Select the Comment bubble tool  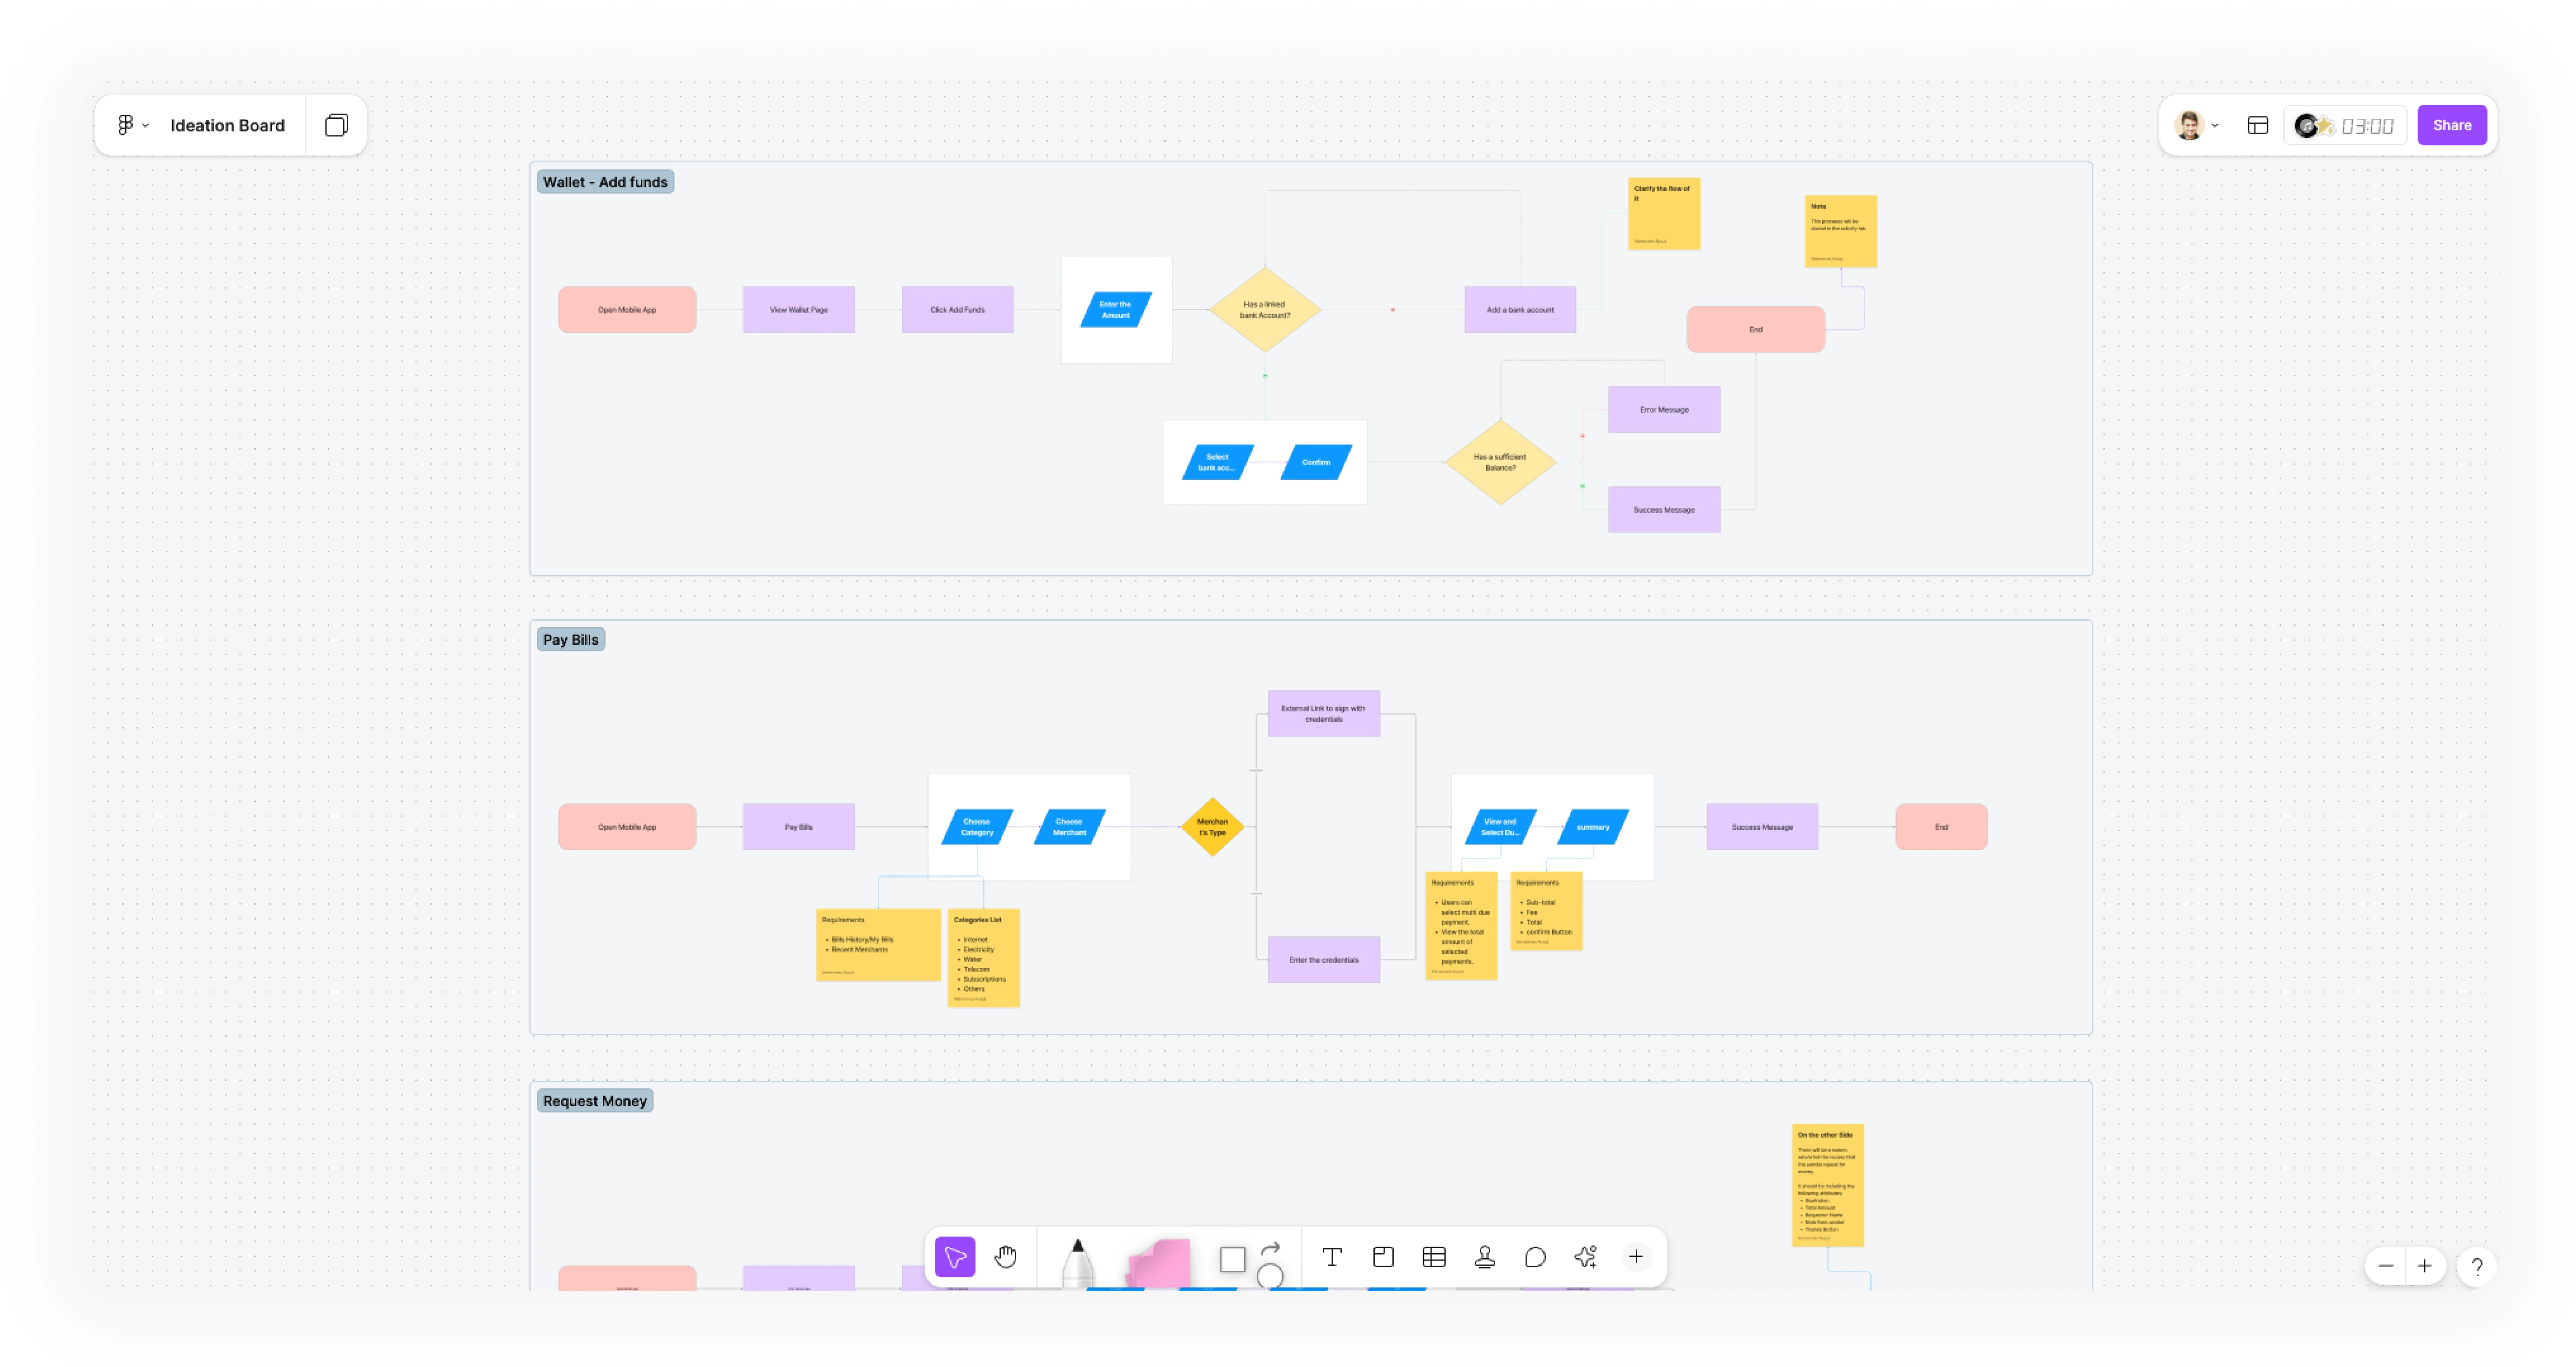[x=1535, y=1257]
